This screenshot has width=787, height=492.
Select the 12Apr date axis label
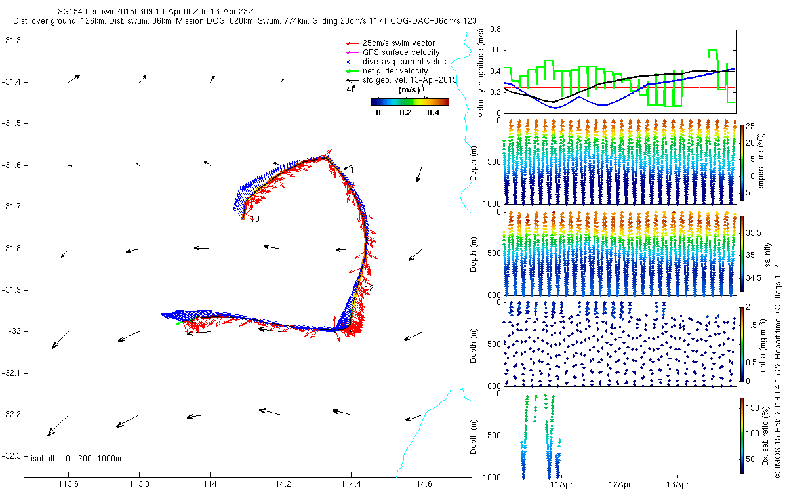[x=620, y=485]
